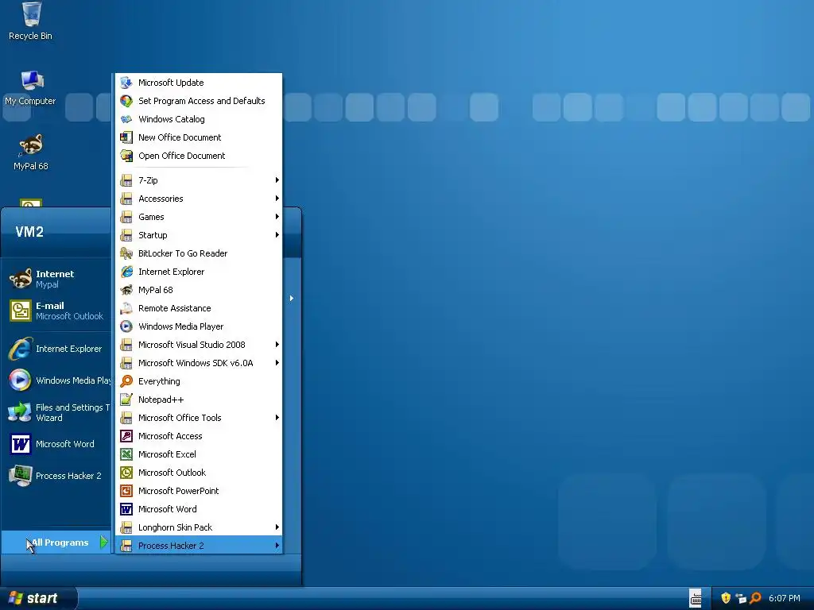Click the "Microsoft Update" label
The width and height of the screenshot is (814, 610).
pos(171,83)
